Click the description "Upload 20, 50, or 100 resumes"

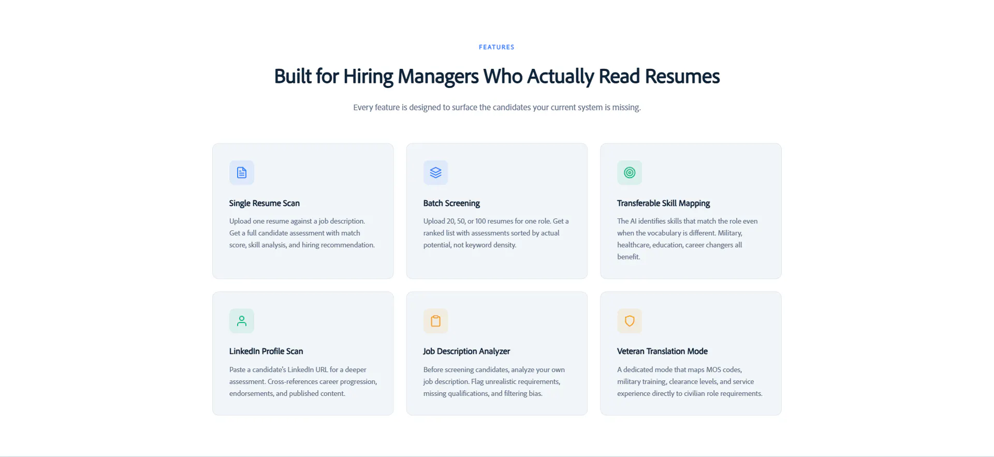coord(496,233)
